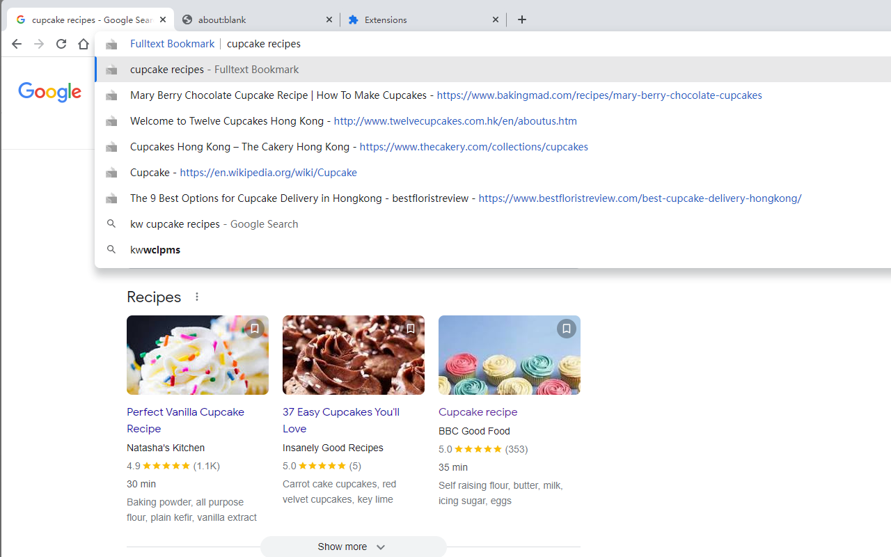
Task: Click the bestfloristreview.com cupcake delivery URL
Action: click(640, 198)
